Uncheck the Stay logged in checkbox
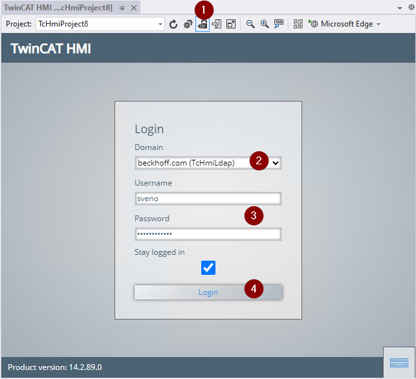Viewport: 416px width, 379px height. (208, 268)
